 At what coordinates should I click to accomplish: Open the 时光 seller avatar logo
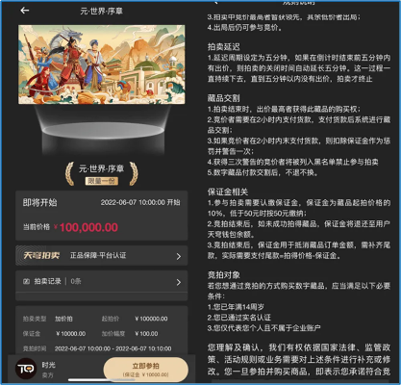pyautogui.click(x=26, y=369)
